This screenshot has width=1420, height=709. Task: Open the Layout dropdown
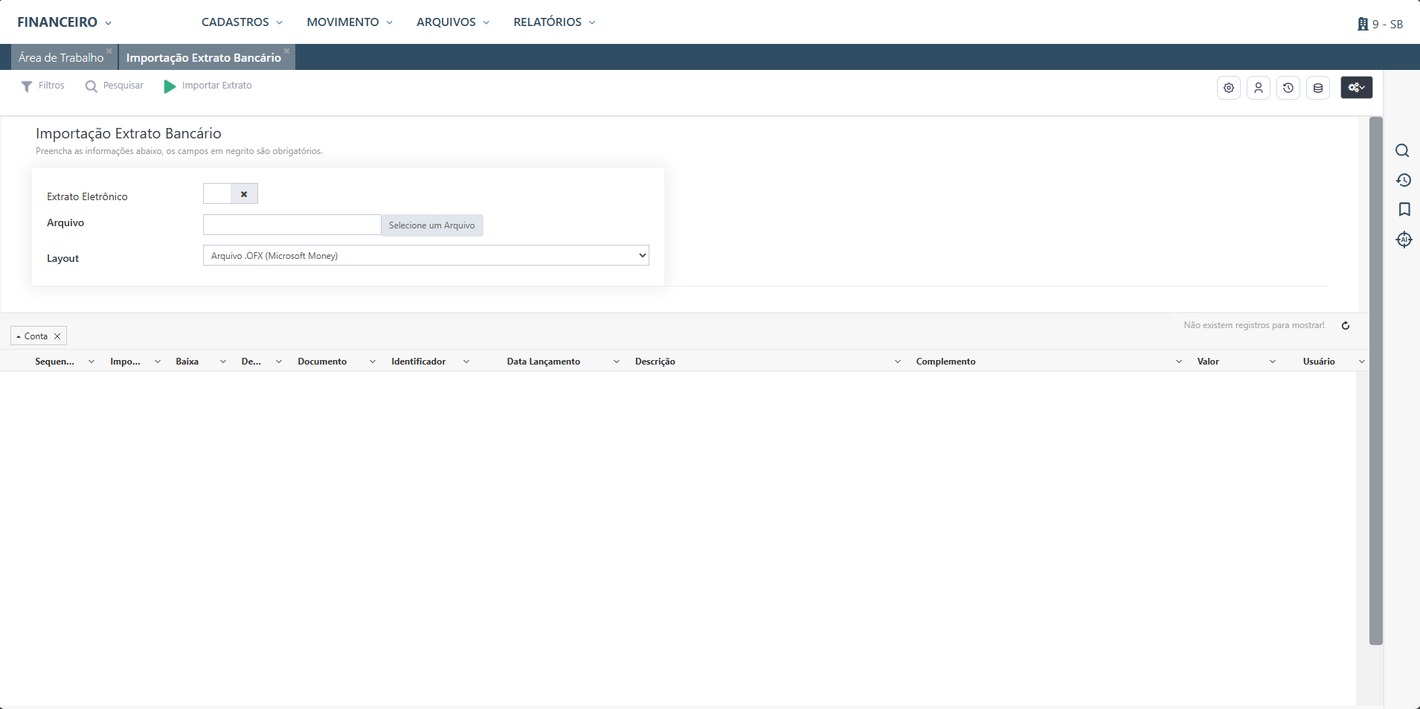pyautogui.click(x=425, y=256)
